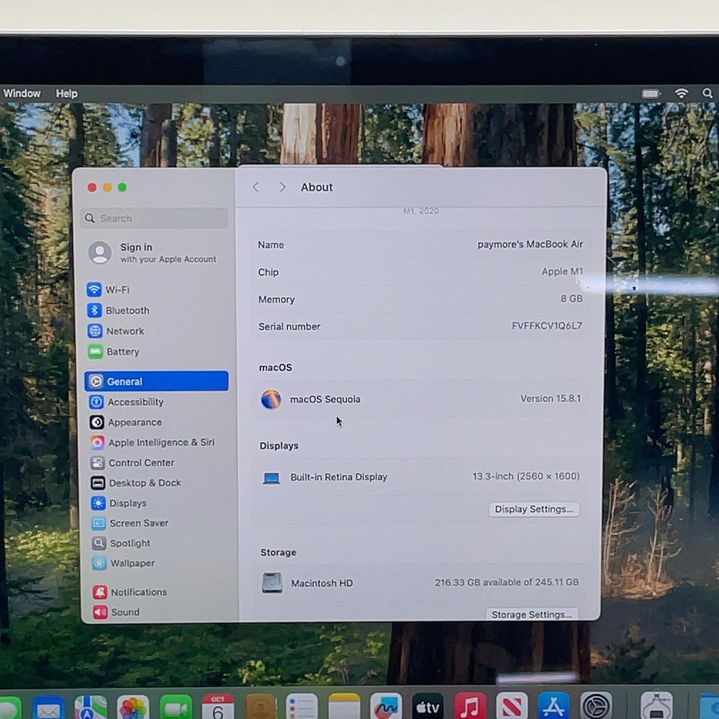Open the Battery pane in the sidebar
Screen dimensions: 719x719
click(114, 352)
